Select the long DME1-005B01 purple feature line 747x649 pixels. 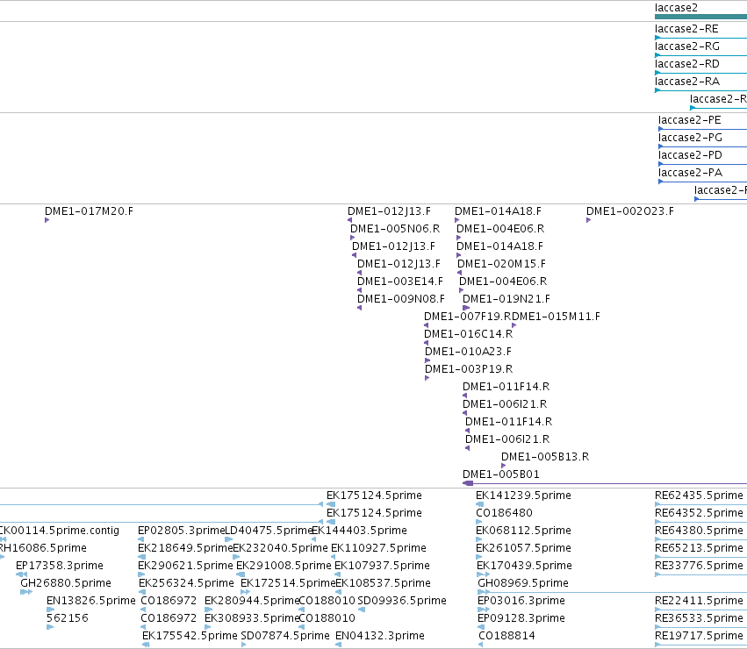click(605, 484)
